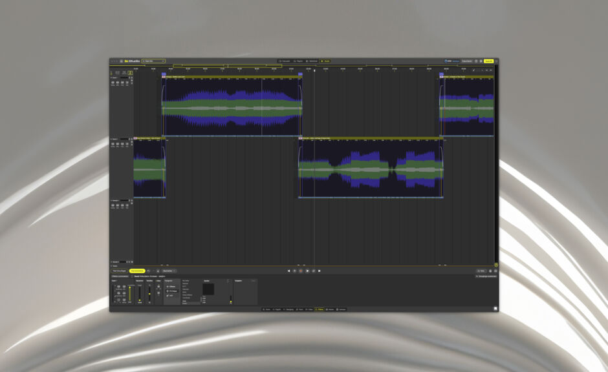
Task: Click the yellow Upgrade button at top right
Action: tap(490, 59)
